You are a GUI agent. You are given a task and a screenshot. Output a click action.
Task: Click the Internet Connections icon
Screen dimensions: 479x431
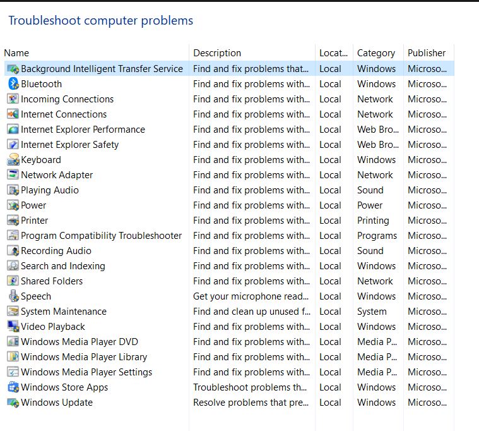13,114
